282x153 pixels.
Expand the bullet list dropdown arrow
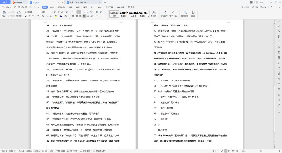75,12
